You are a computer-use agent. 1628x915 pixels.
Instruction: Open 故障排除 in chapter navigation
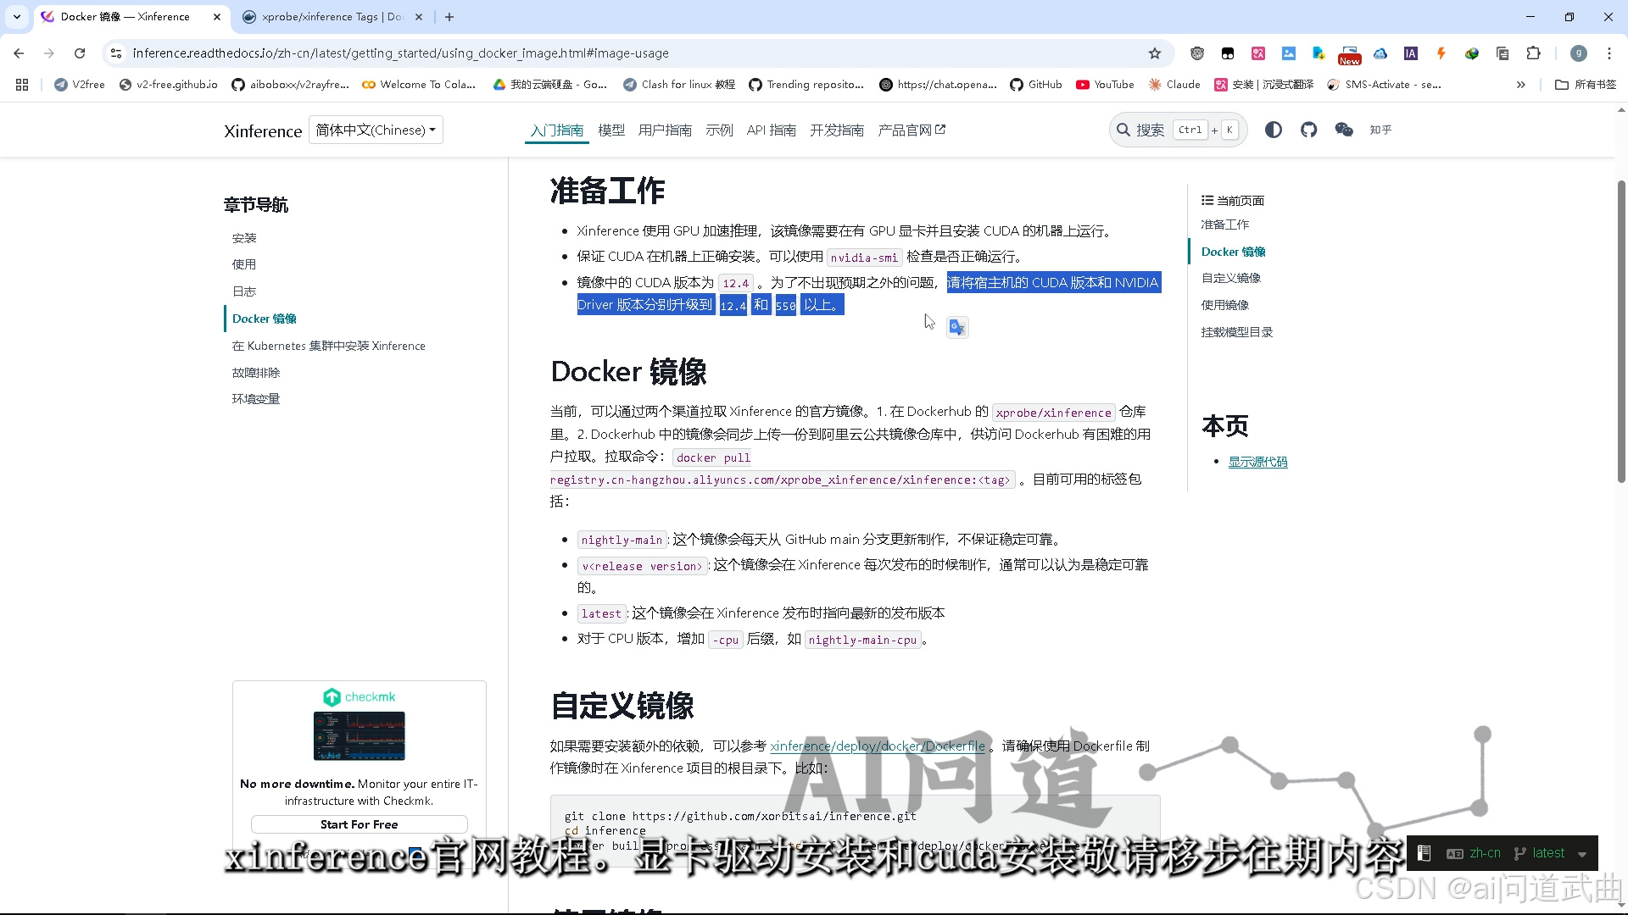(255, 373)
